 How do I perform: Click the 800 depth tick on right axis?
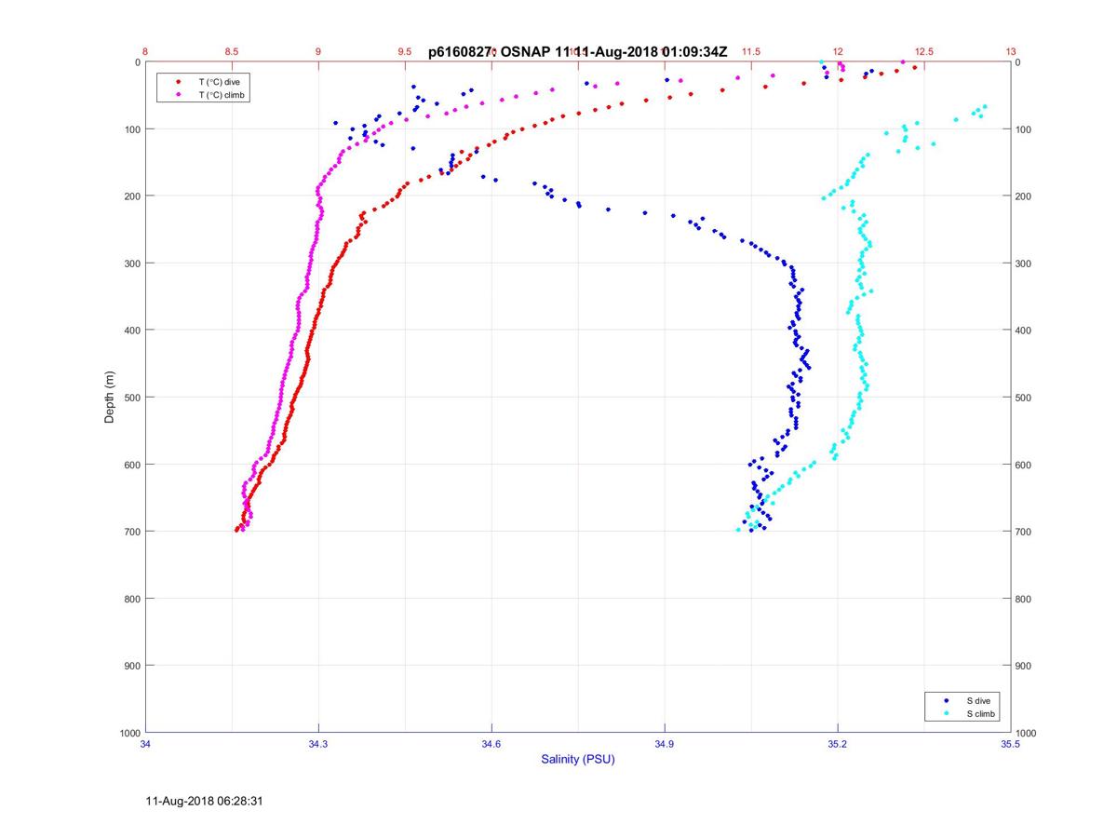pos(1024,599)
